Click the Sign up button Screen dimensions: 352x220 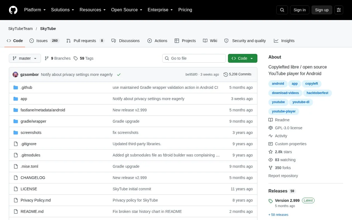click(322, 10)
